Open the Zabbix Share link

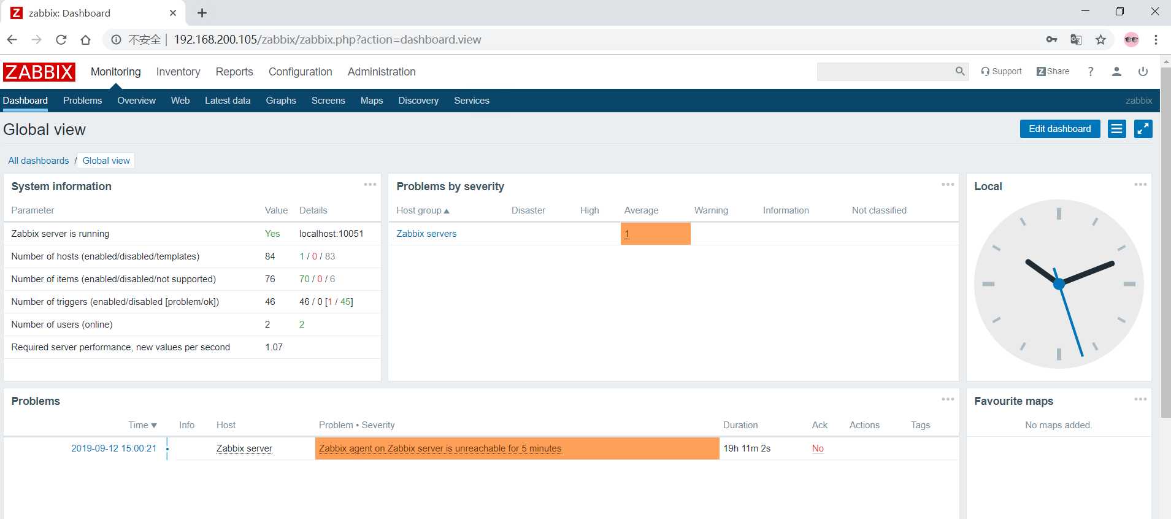pos(1053,72)
